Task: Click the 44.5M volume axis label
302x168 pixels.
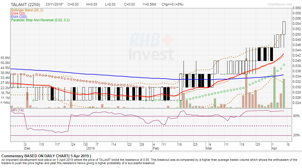Action: [x=5, y=68]
